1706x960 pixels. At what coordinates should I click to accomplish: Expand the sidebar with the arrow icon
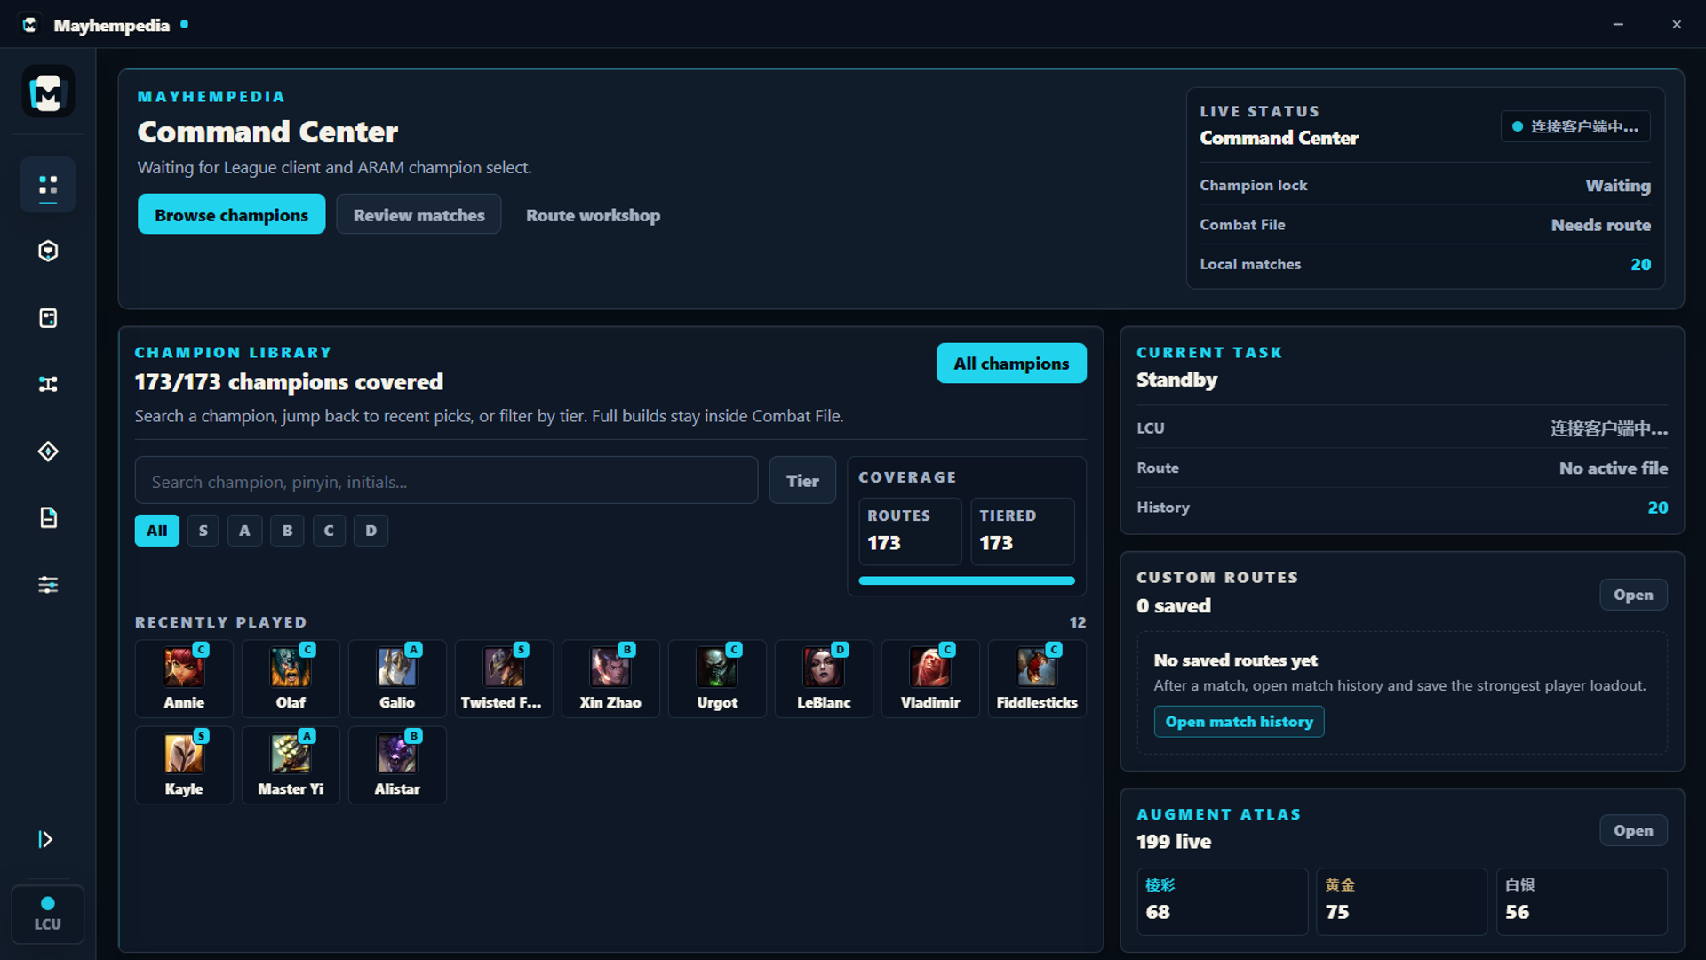coord(45,839)
